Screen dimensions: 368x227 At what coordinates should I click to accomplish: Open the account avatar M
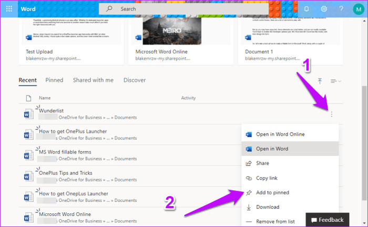[359, 9]
